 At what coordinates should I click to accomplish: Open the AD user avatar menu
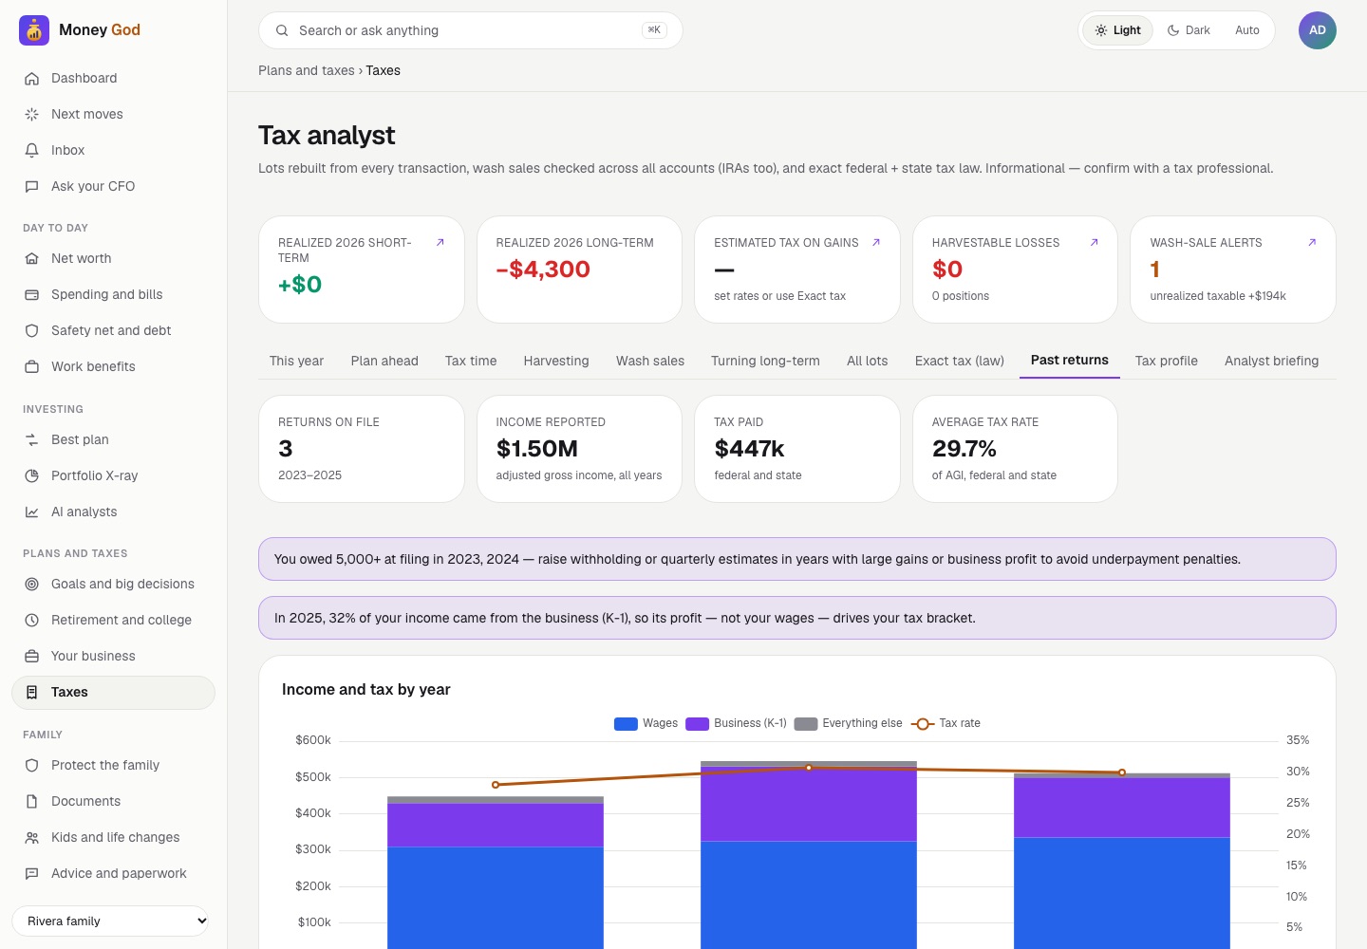[x=1318, y=30]
